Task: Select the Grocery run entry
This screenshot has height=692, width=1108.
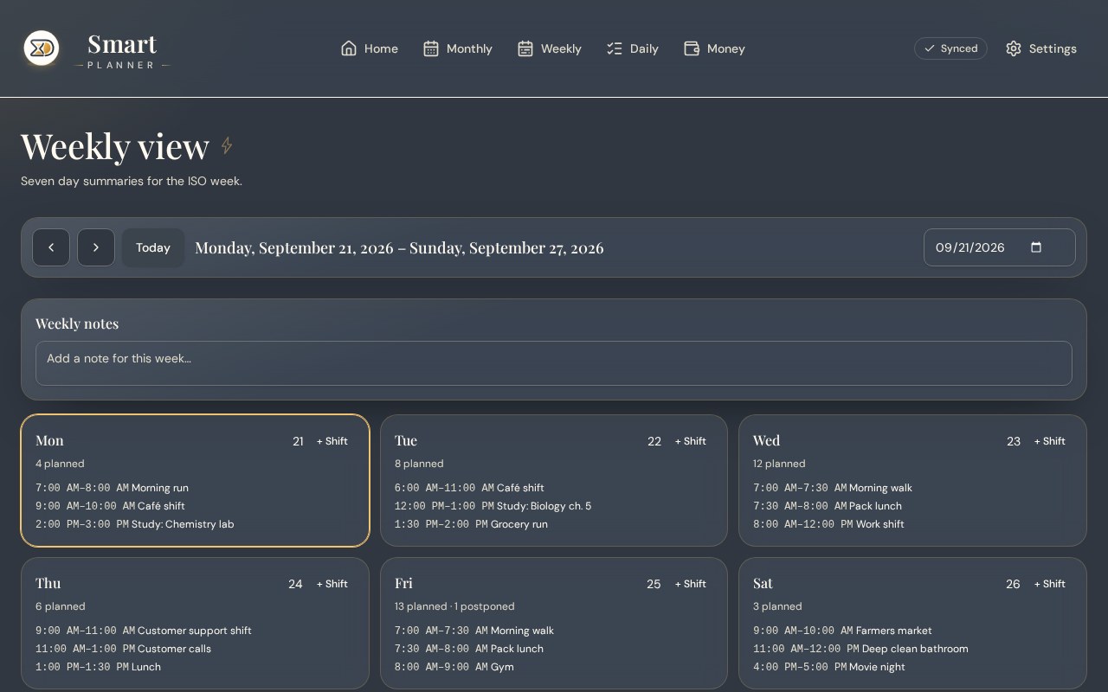Action: (x=471, y=524)
